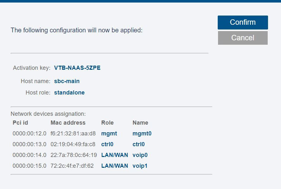Click the host name value sbc-main
This screenshot has width=281, height=189.
click(67, 81)
